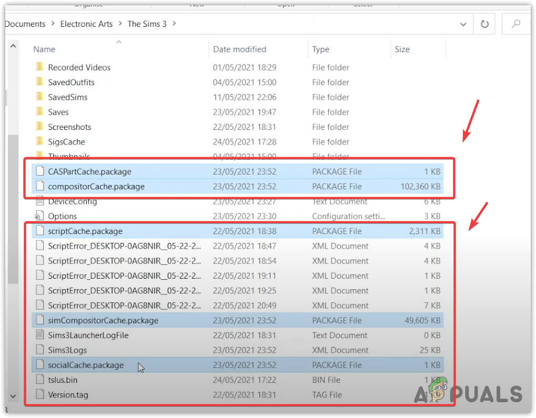This screenshot has height=418, width=536.
Task: Open the address bar history dropdown
Action: tap(463, 24)
